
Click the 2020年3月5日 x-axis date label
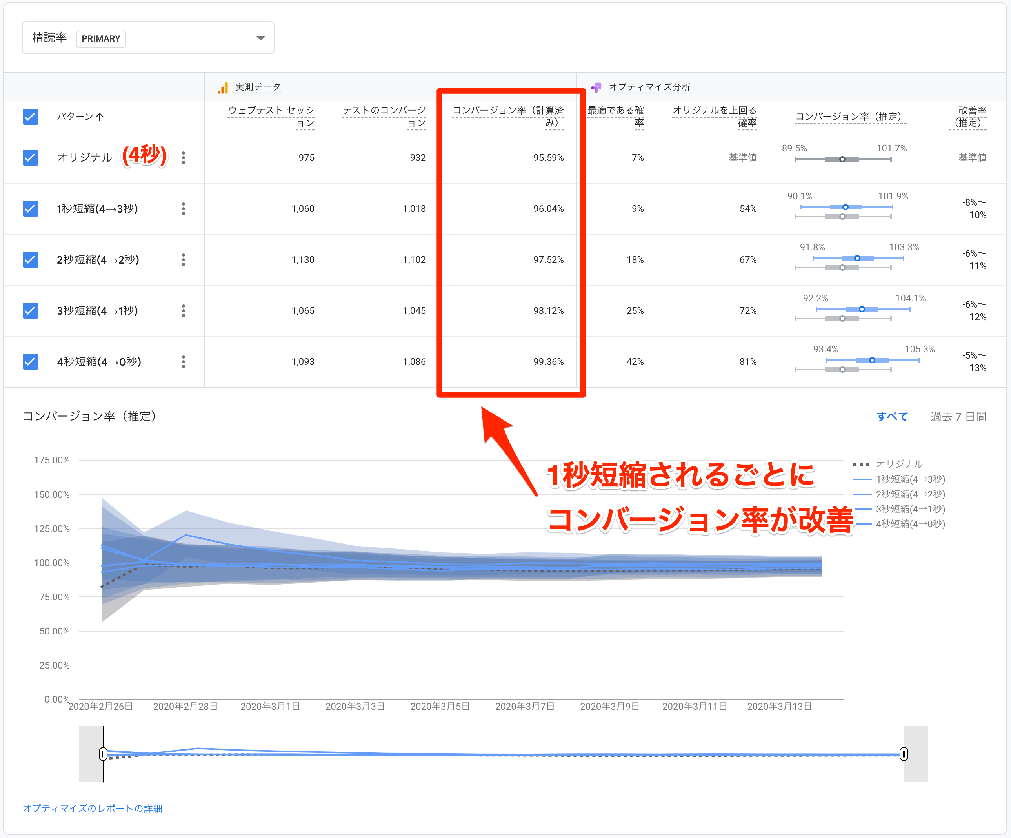coord(440,706)
